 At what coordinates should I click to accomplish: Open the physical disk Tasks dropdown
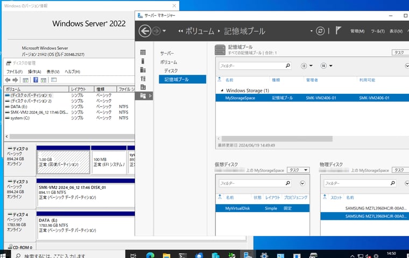[400, 170]
